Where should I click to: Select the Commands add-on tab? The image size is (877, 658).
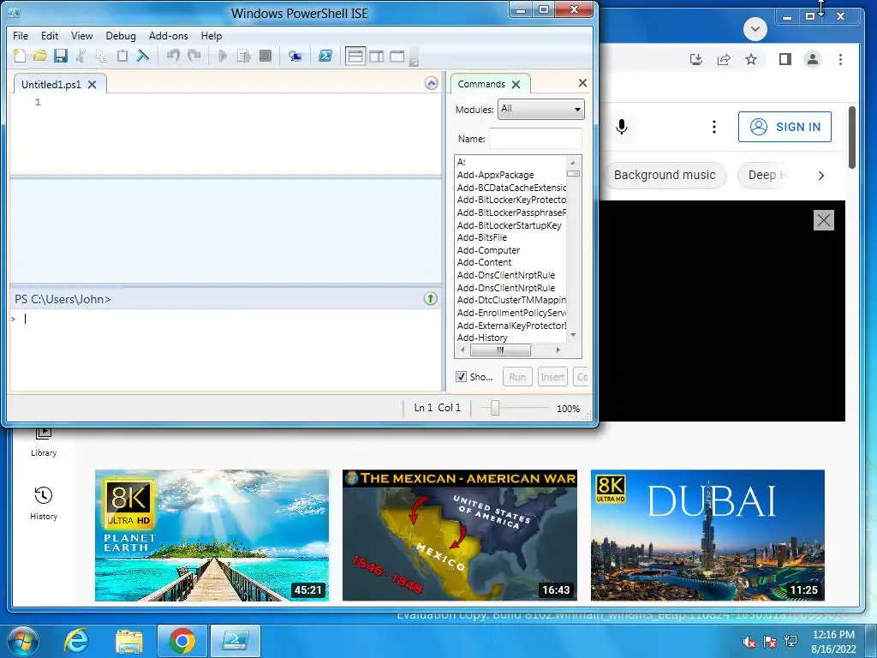pyautogui.click(x=481, y=84)
